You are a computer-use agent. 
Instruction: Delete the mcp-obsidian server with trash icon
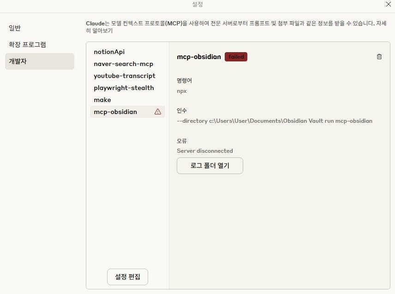pos(379,57)
